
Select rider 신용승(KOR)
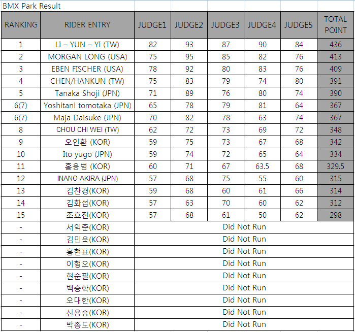click(87, 313)
